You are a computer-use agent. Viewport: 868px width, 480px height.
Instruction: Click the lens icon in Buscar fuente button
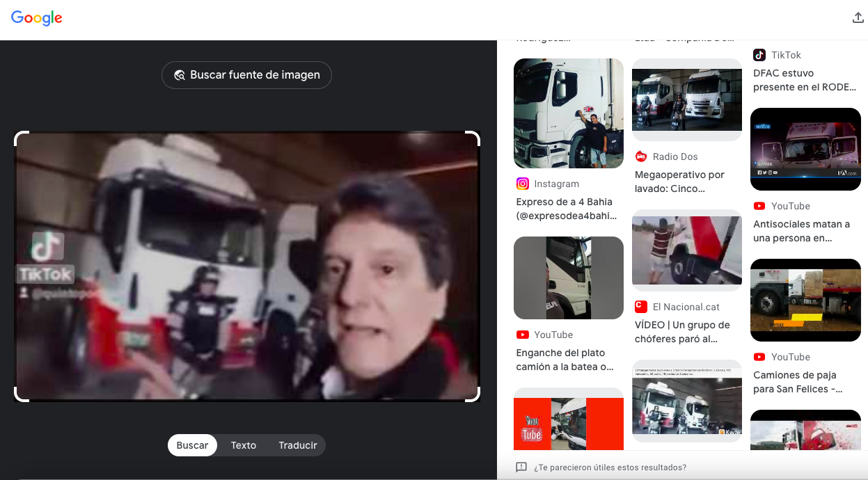[x=180, y=75]
